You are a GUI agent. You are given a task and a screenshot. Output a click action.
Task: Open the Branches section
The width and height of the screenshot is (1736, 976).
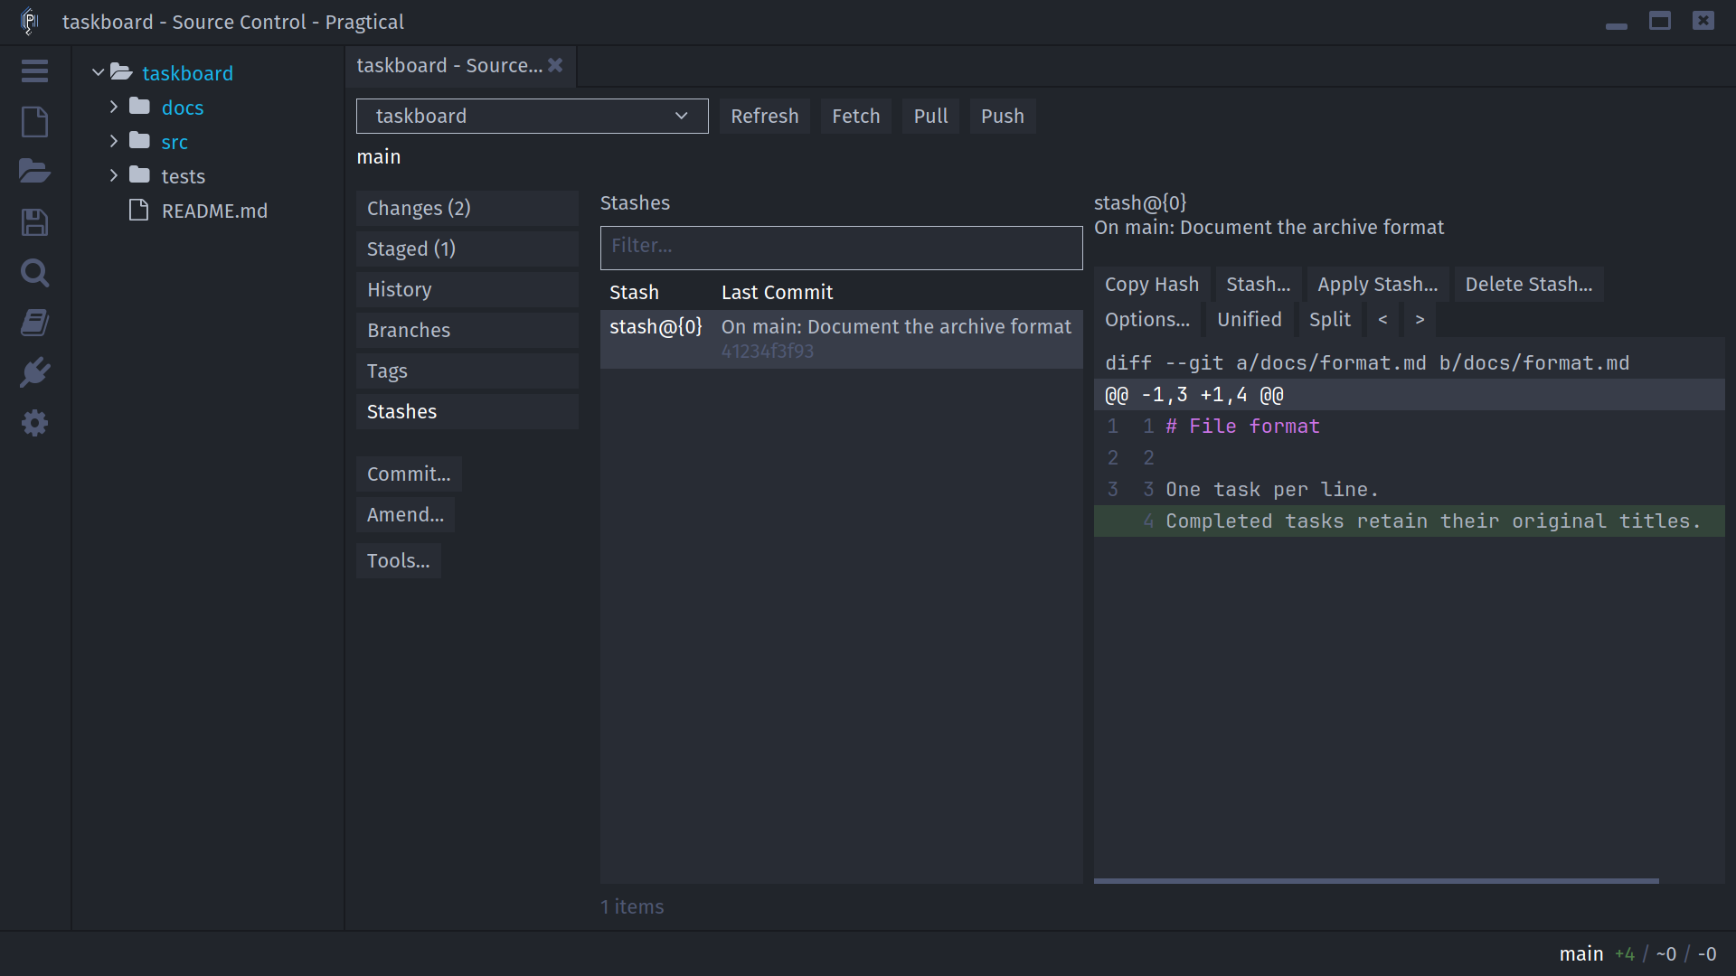467,330
